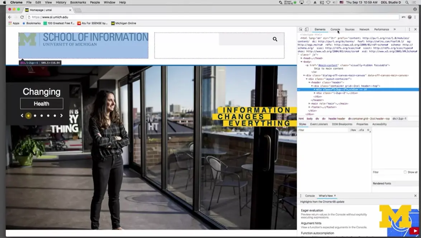Click the browser reload icon
Viewport: 421px width, 238px height.
pyautogui.click(x=22, y=17)
